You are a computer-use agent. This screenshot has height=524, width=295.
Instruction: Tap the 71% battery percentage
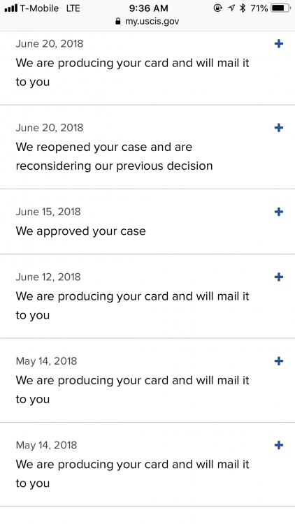[259, 8]
